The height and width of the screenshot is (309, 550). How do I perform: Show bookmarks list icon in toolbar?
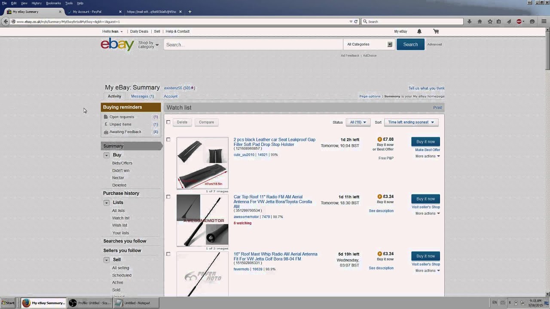click(498, 21)
